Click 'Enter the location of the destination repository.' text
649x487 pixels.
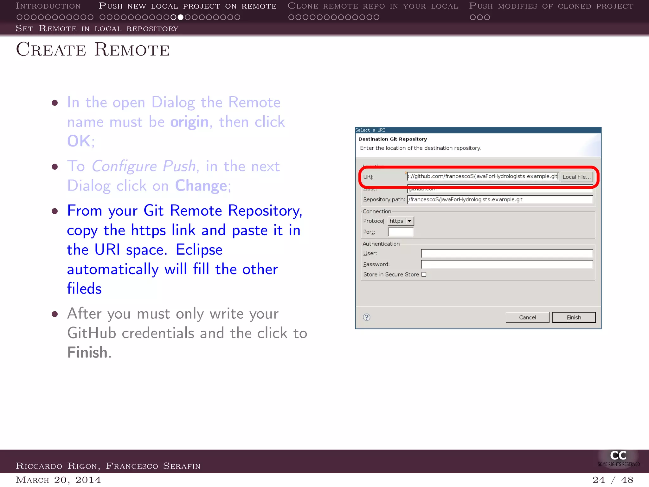tap(420, 148)
